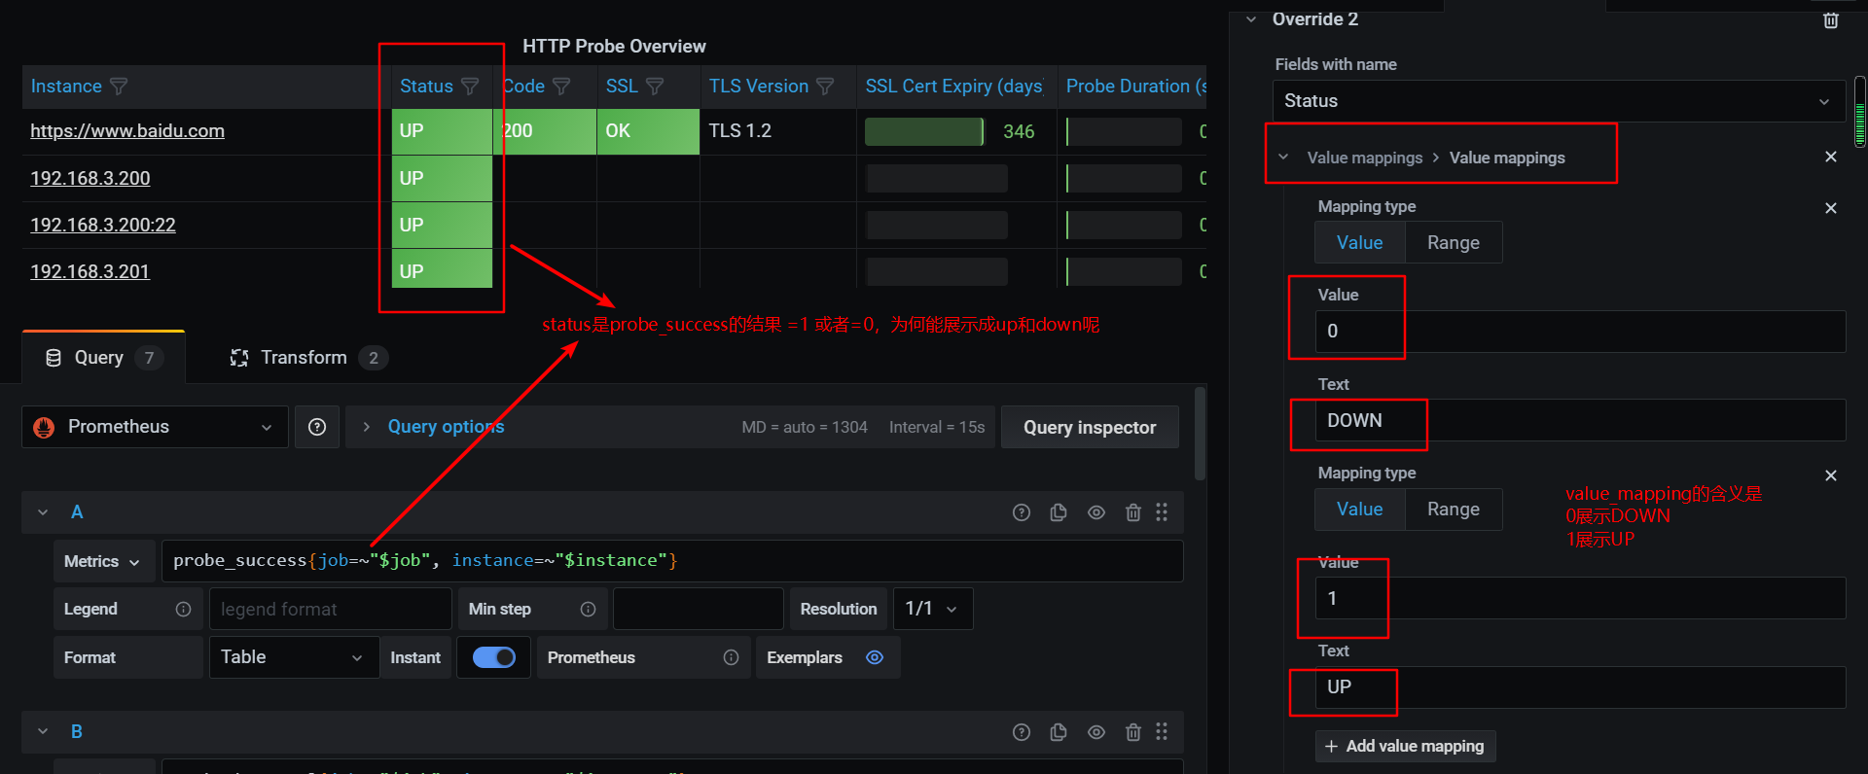Screen dimensions: 1868x774
Task: Toggle the Instant query switch
Action: (x=494, y=657)
